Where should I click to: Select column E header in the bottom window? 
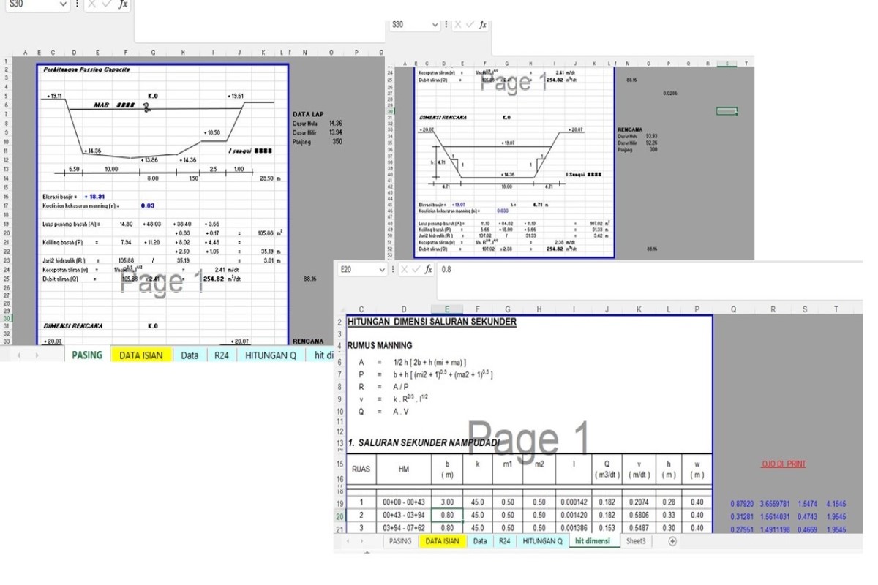tap(447, 309)
